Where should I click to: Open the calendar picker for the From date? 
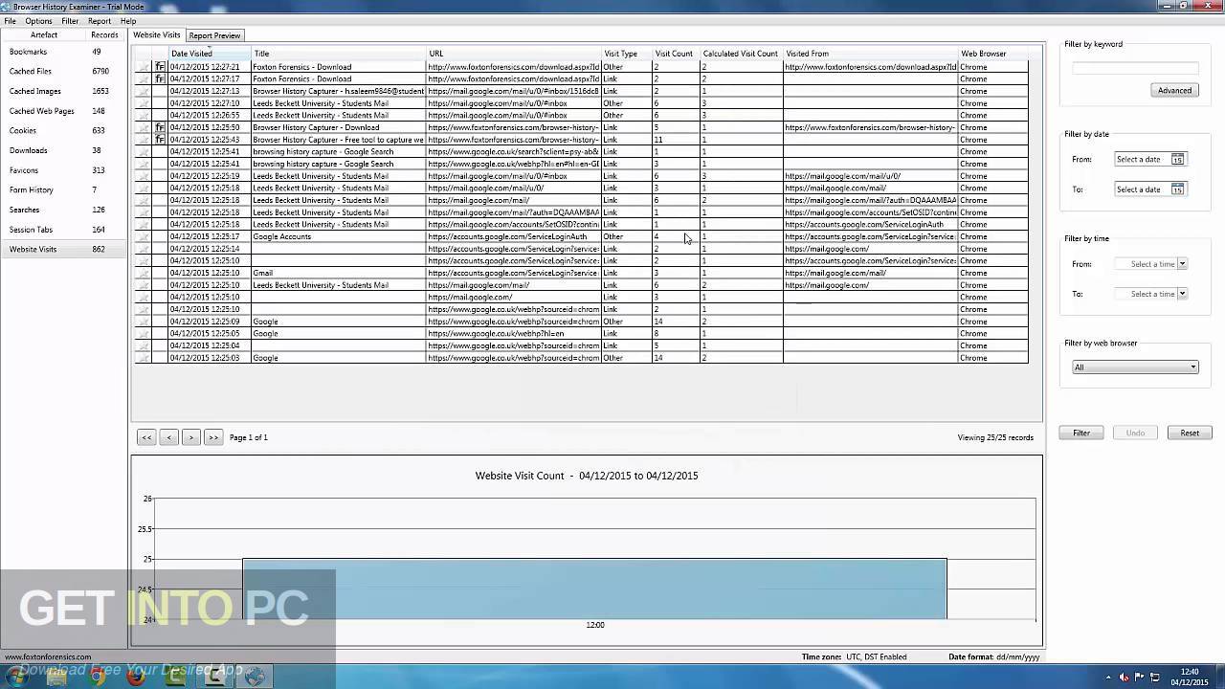[x=1177, y=159]
